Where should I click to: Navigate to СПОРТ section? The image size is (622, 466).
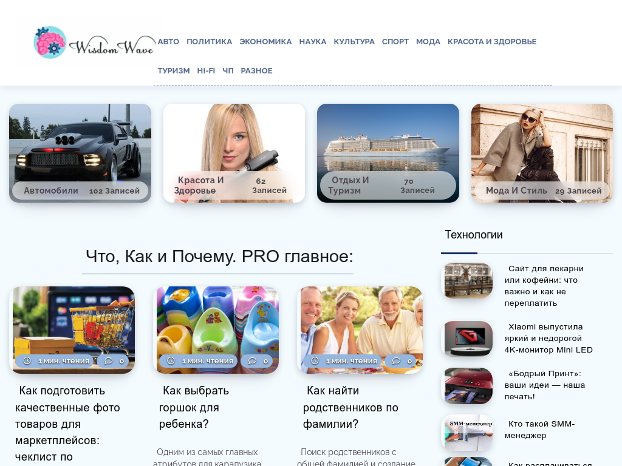coord(395,42)
